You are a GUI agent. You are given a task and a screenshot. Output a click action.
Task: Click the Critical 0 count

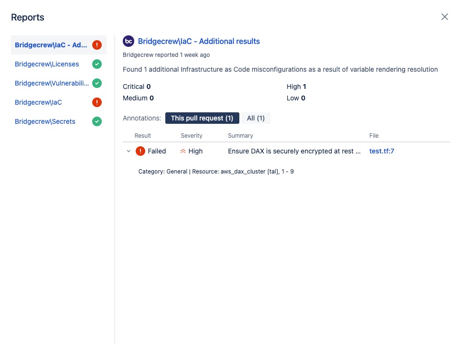(x=137, y=87)
